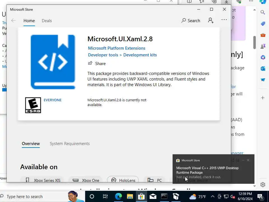Open Edge sidebar settings gear
This screenshot has height=202, width=269.
coord(263,185)
